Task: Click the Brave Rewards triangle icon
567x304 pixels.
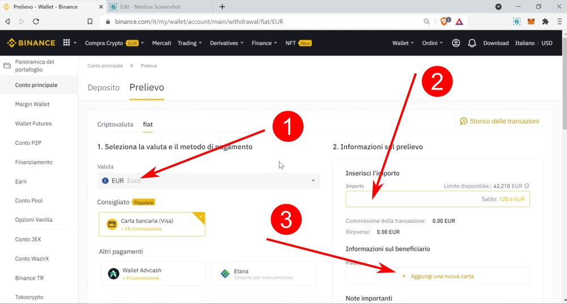Action: click(459, 22)
